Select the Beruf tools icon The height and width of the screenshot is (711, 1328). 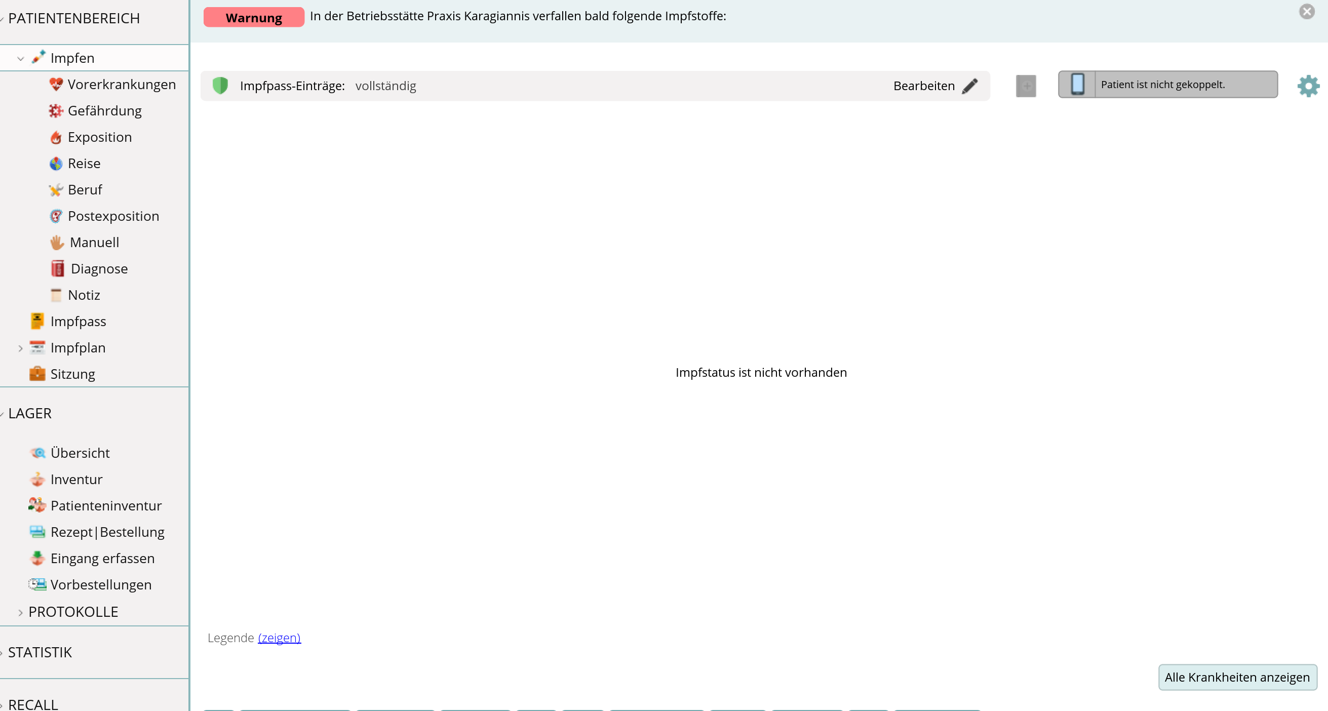(56, 190)
